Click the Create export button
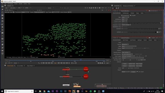 tap(133, 72)
